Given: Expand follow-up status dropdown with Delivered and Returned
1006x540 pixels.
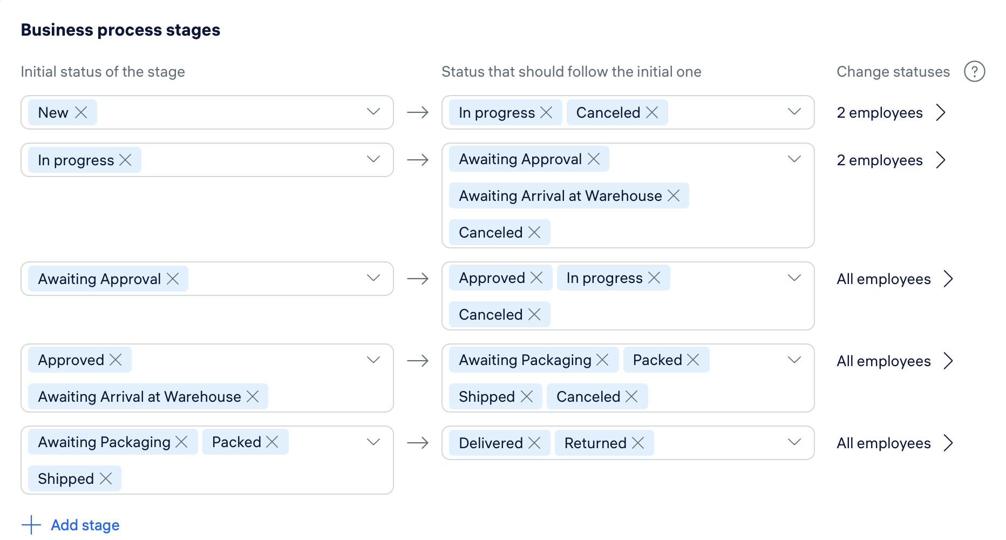Looking at the screenshot, I should pos(794,442).
